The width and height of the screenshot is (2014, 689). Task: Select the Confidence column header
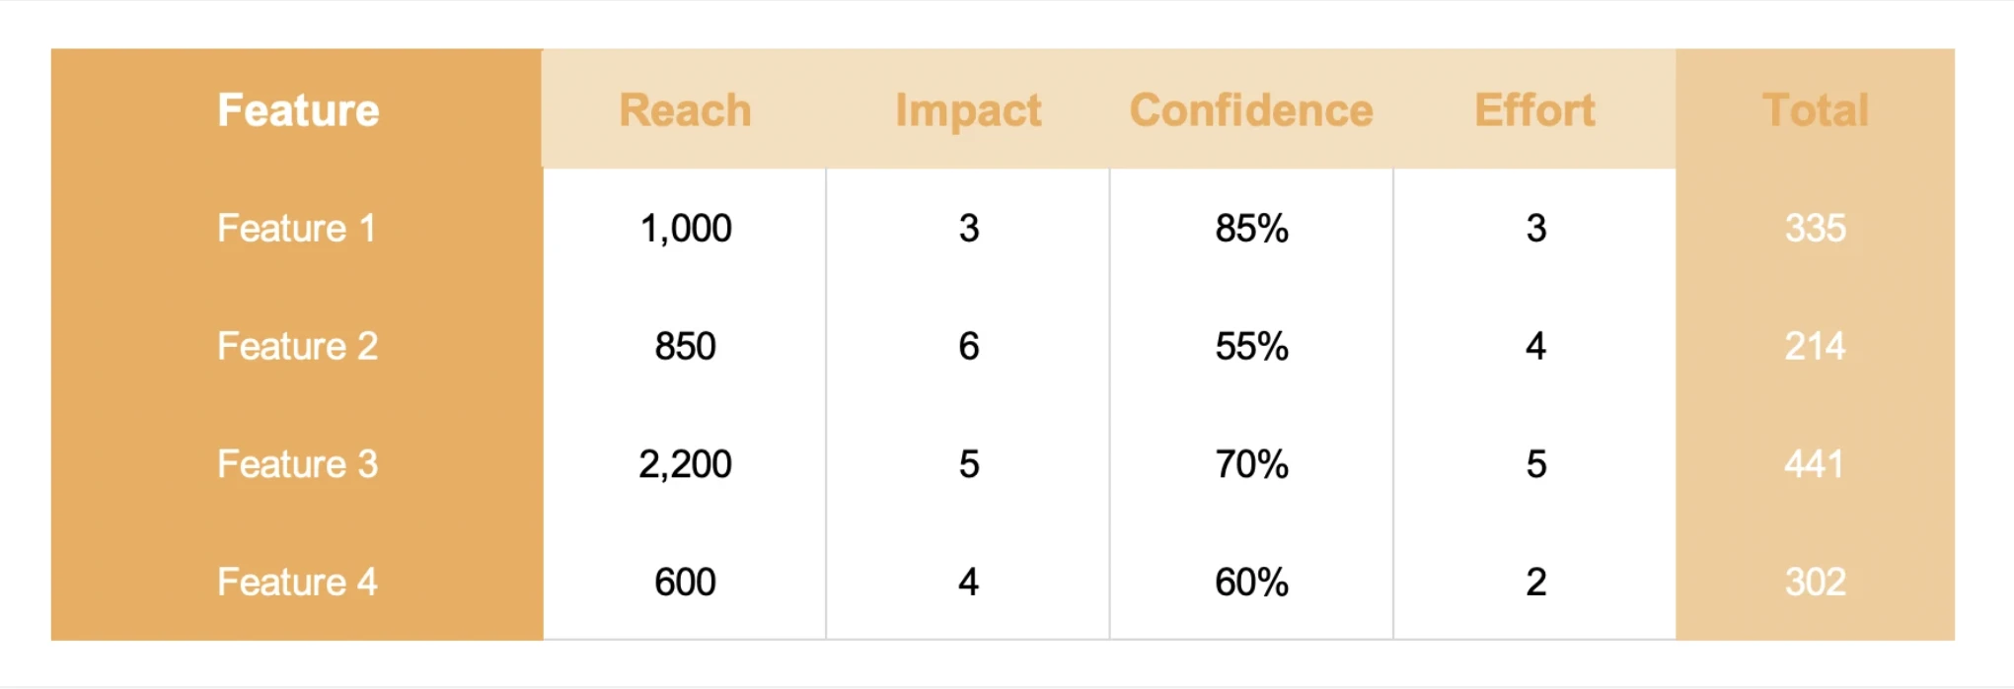[1251, 109]
